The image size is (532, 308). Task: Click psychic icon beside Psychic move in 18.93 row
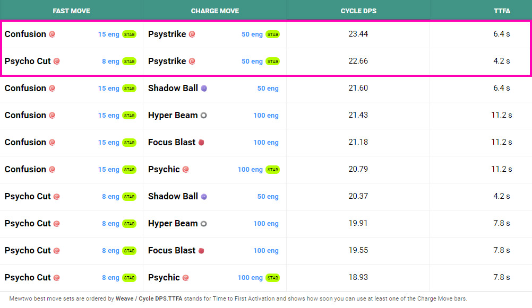pyautogui.click(x=186, y=278)
